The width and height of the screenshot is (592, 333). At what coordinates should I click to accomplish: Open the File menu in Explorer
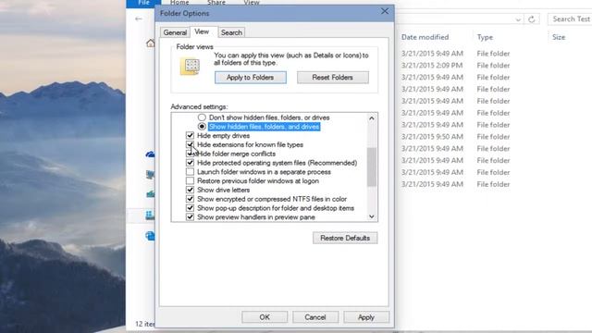point(143,3)
